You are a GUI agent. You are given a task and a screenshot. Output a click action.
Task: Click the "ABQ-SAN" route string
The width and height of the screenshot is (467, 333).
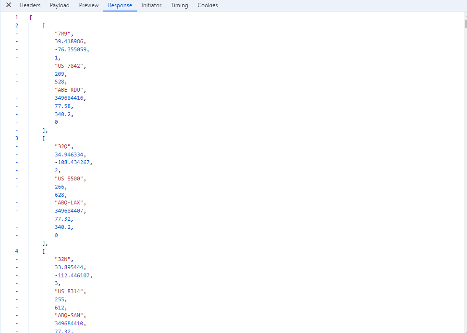[x=70, y=315]
